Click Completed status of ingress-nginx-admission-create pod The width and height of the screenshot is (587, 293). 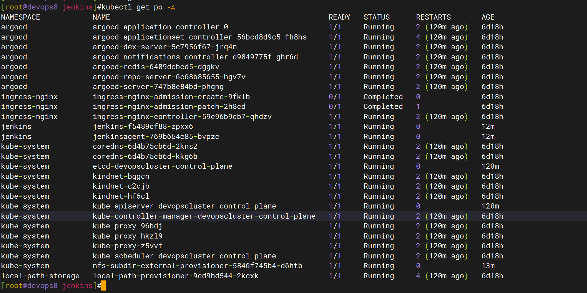383,97
